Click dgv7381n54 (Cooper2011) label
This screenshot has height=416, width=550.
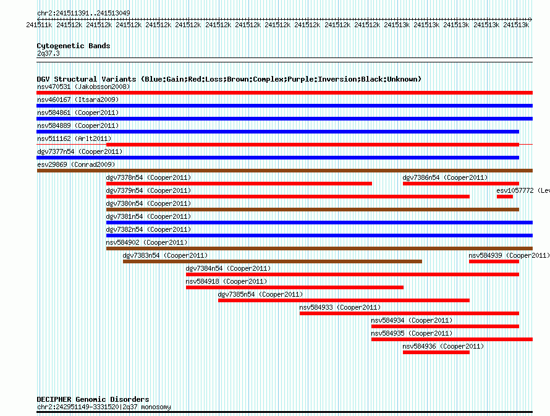pos(148,216)
